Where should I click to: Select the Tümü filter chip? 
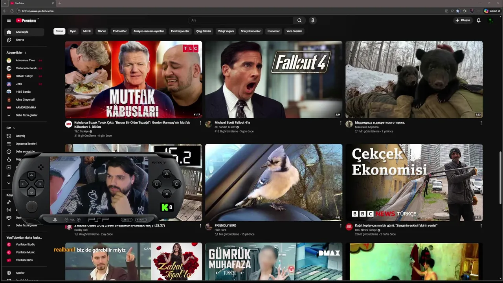59,31
